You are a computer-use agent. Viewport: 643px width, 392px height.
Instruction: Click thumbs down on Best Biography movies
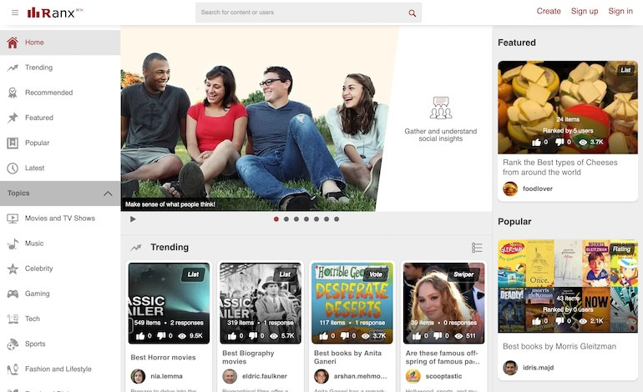coord(253,336)
